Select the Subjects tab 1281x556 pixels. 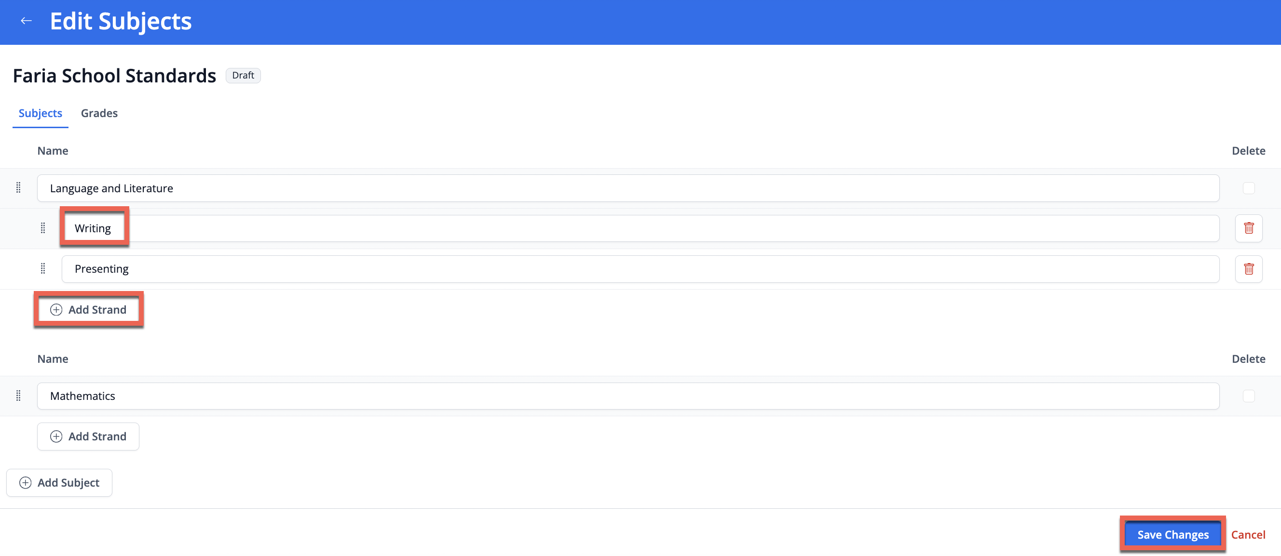point(41,113)
